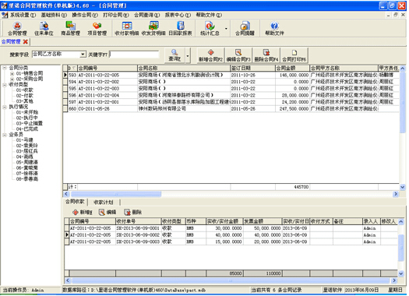Open the 合同提醒 reminder icon
The height and width of the screenshot is (296, 409).
click(245, 28)
